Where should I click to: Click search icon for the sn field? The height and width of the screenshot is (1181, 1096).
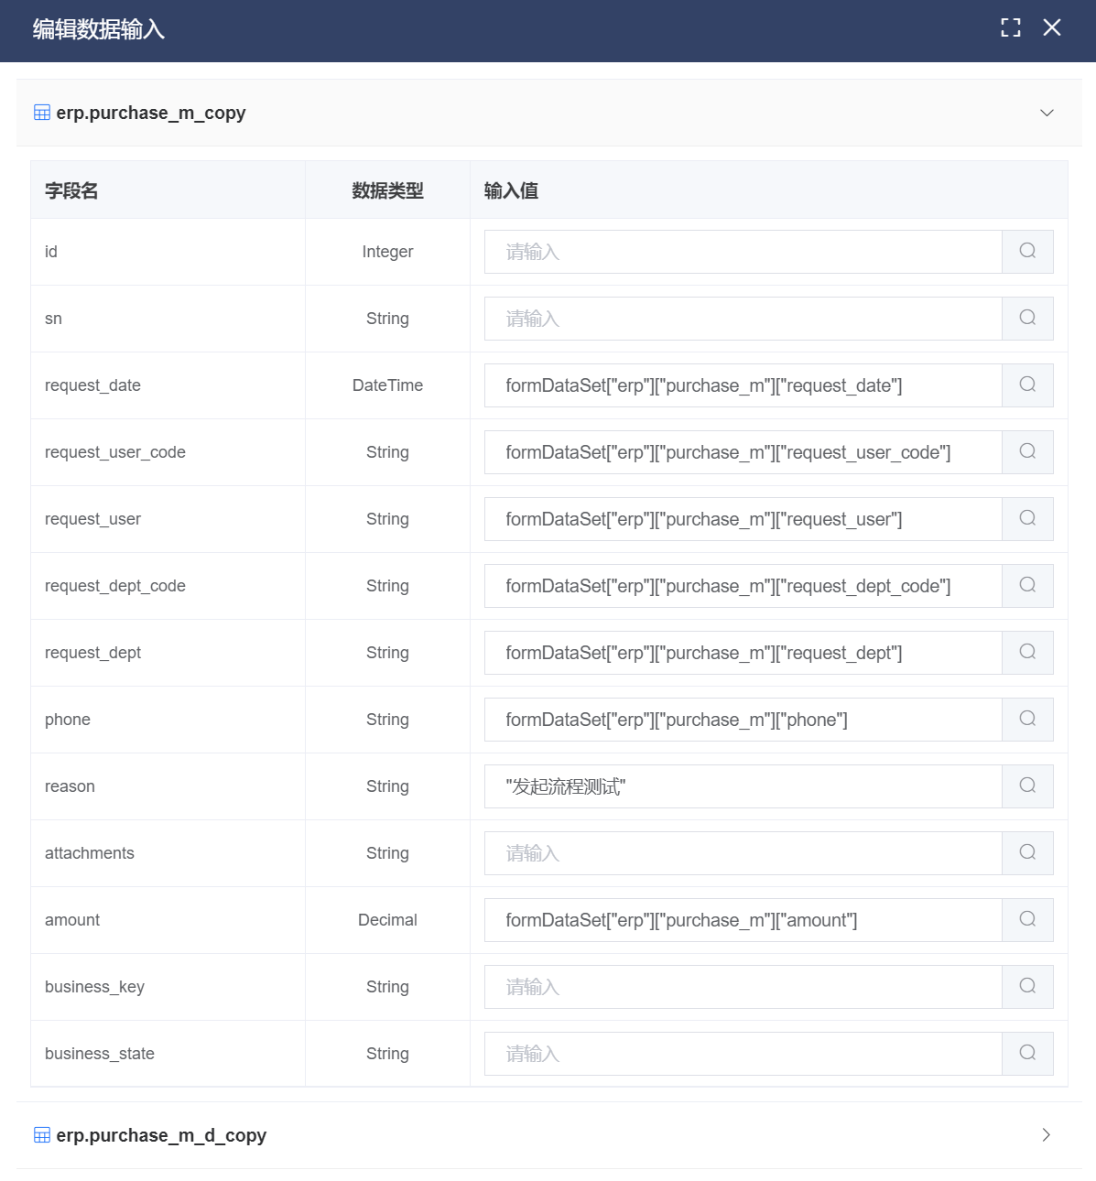1027,319
